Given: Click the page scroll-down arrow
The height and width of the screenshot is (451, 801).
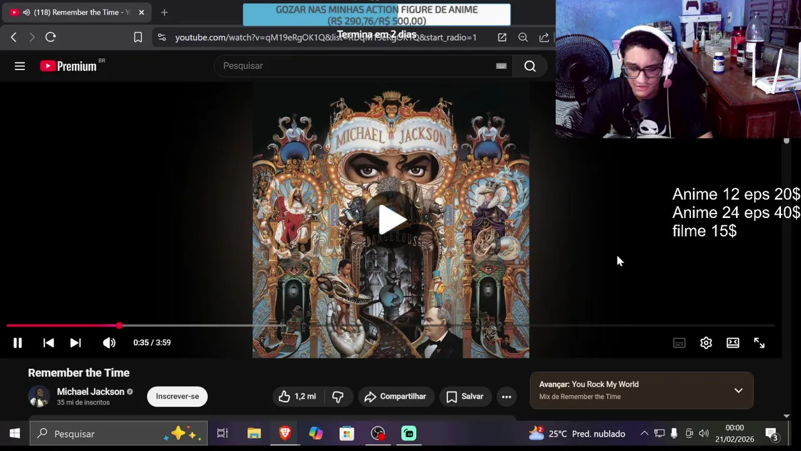Looking at the screenshot, I should pyautogui.click(x=787, y=416).
